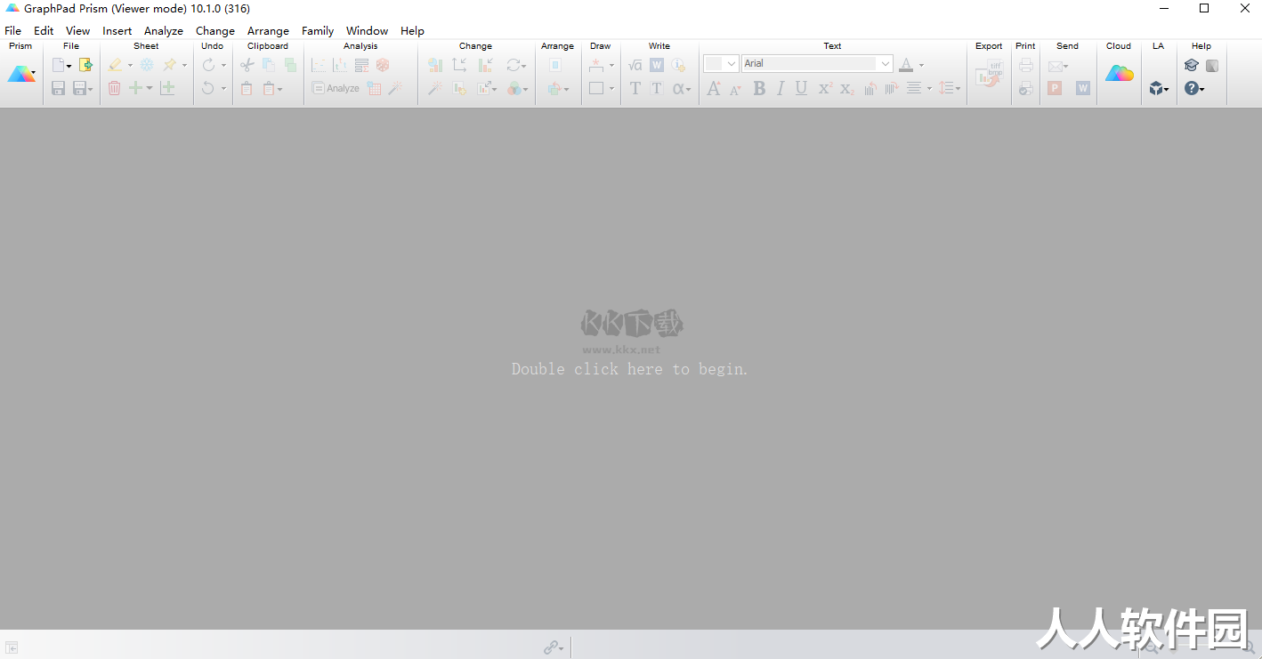Screen dimensions: 1262x659
Task: Open the Insert menu
Action: coord(117,30)
